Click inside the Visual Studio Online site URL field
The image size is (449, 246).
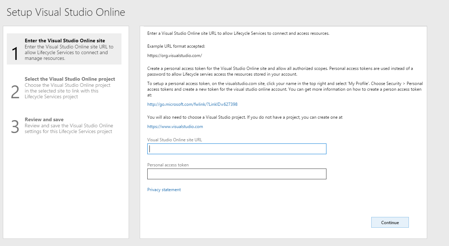tap(237, 149)
